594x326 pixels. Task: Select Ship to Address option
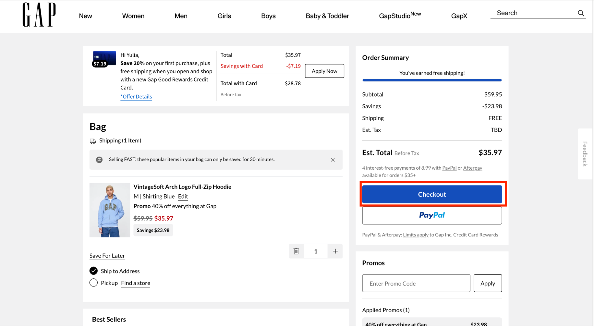tap(94, 271)
